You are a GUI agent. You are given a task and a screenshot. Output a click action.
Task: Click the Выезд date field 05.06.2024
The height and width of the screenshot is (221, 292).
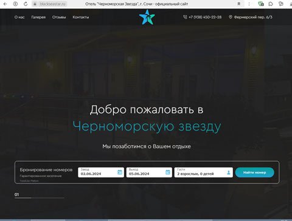(149, 172)
